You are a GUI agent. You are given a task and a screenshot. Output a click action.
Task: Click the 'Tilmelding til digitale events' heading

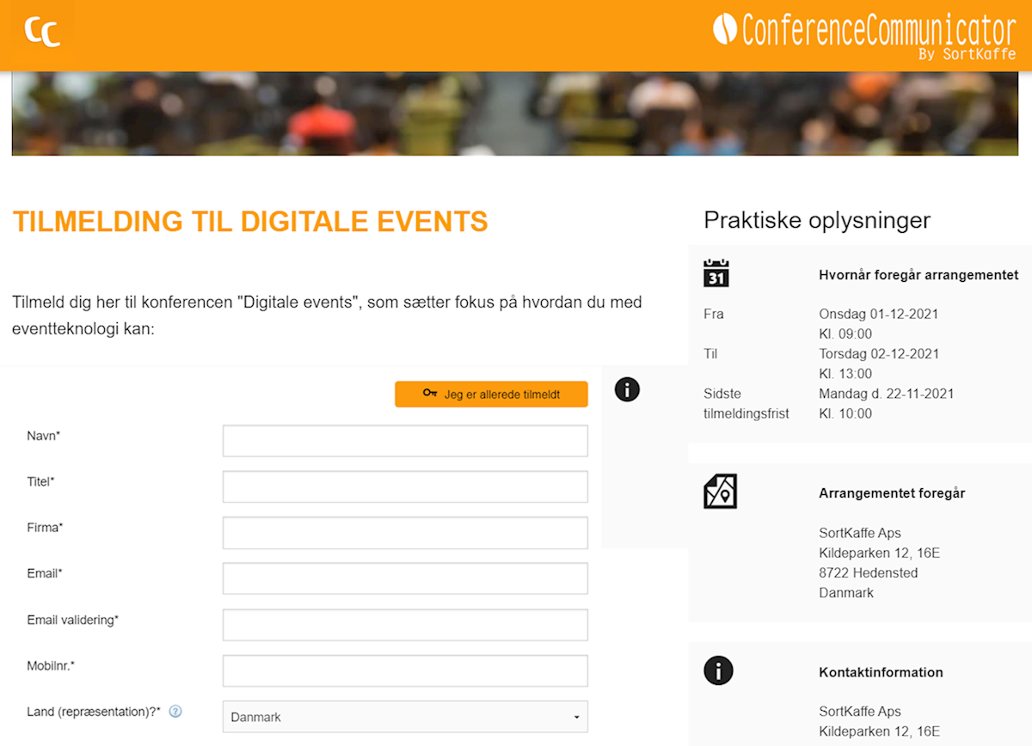[x=250, y=222]
